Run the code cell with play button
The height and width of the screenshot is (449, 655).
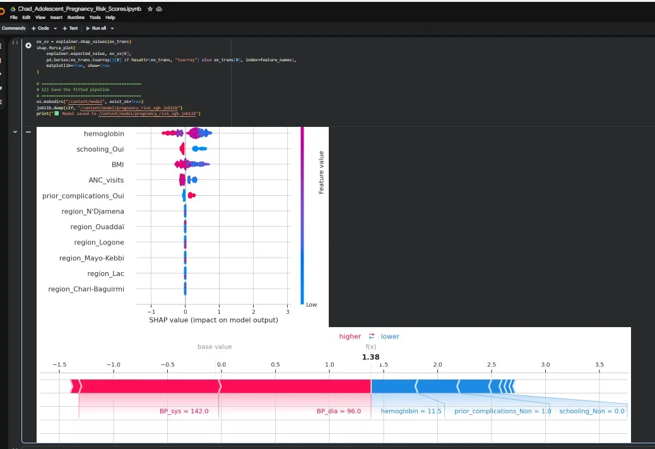coord(28,45)
